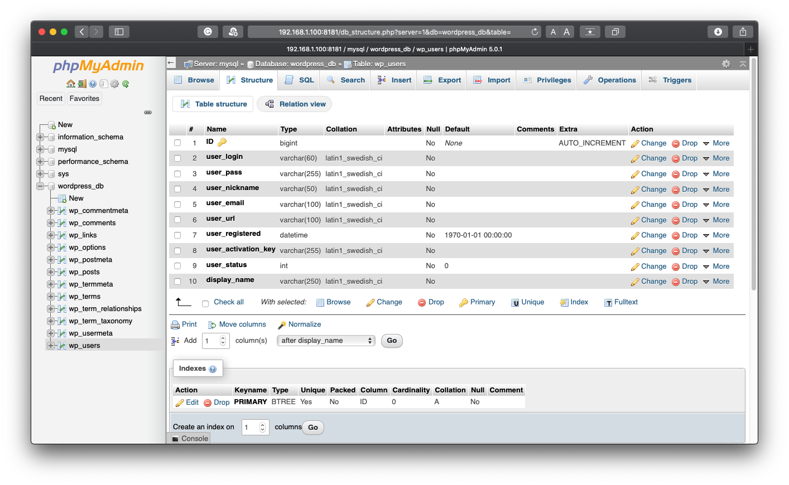
Task: Toggle the Check all checkbox
Action: click(205, 303)
